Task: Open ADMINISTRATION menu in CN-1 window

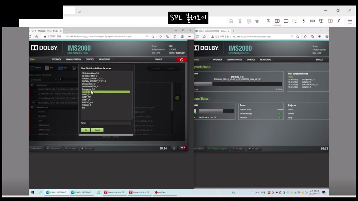Action: point(74,59)
